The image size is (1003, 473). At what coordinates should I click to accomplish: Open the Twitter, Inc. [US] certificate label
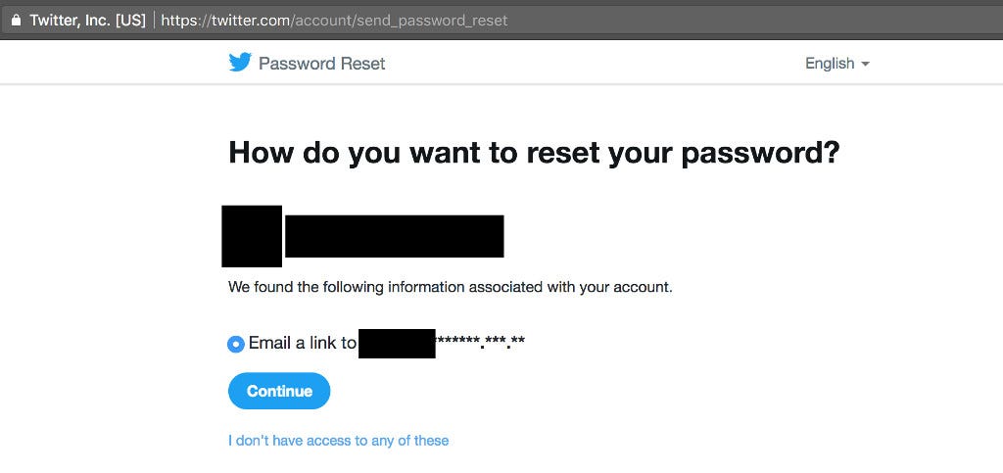(x=87, y=20)
